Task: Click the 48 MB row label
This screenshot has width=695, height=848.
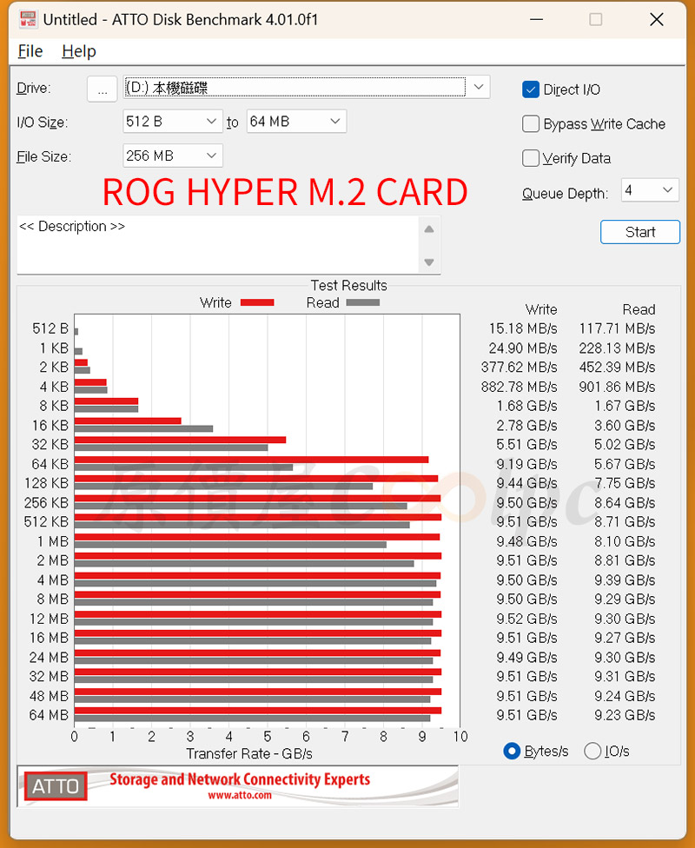Action: point(49,696)
